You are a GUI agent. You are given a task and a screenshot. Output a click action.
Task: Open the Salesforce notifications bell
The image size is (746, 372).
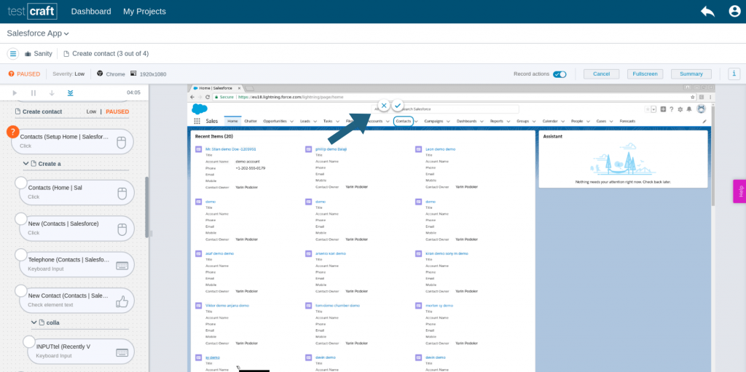pyautogui.click(x=689, y=109)
